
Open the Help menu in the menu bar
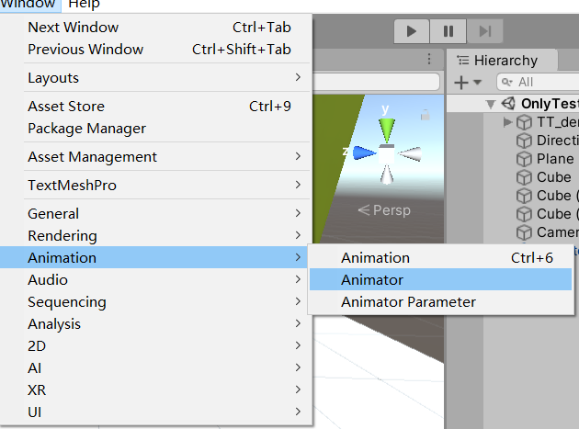84,6
